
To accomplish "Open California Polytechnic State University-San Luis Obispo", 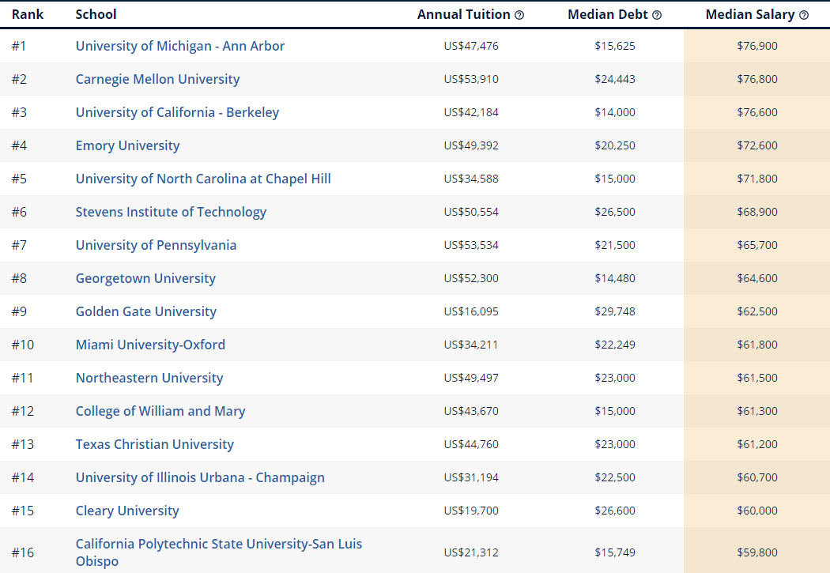I will point(219,544).
